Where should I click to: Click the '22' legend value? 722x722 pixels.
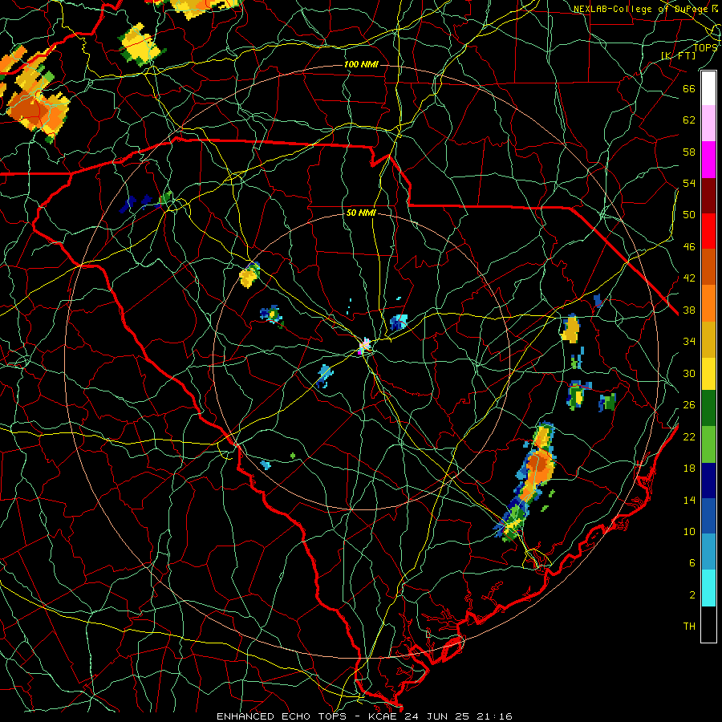point(689,436)
